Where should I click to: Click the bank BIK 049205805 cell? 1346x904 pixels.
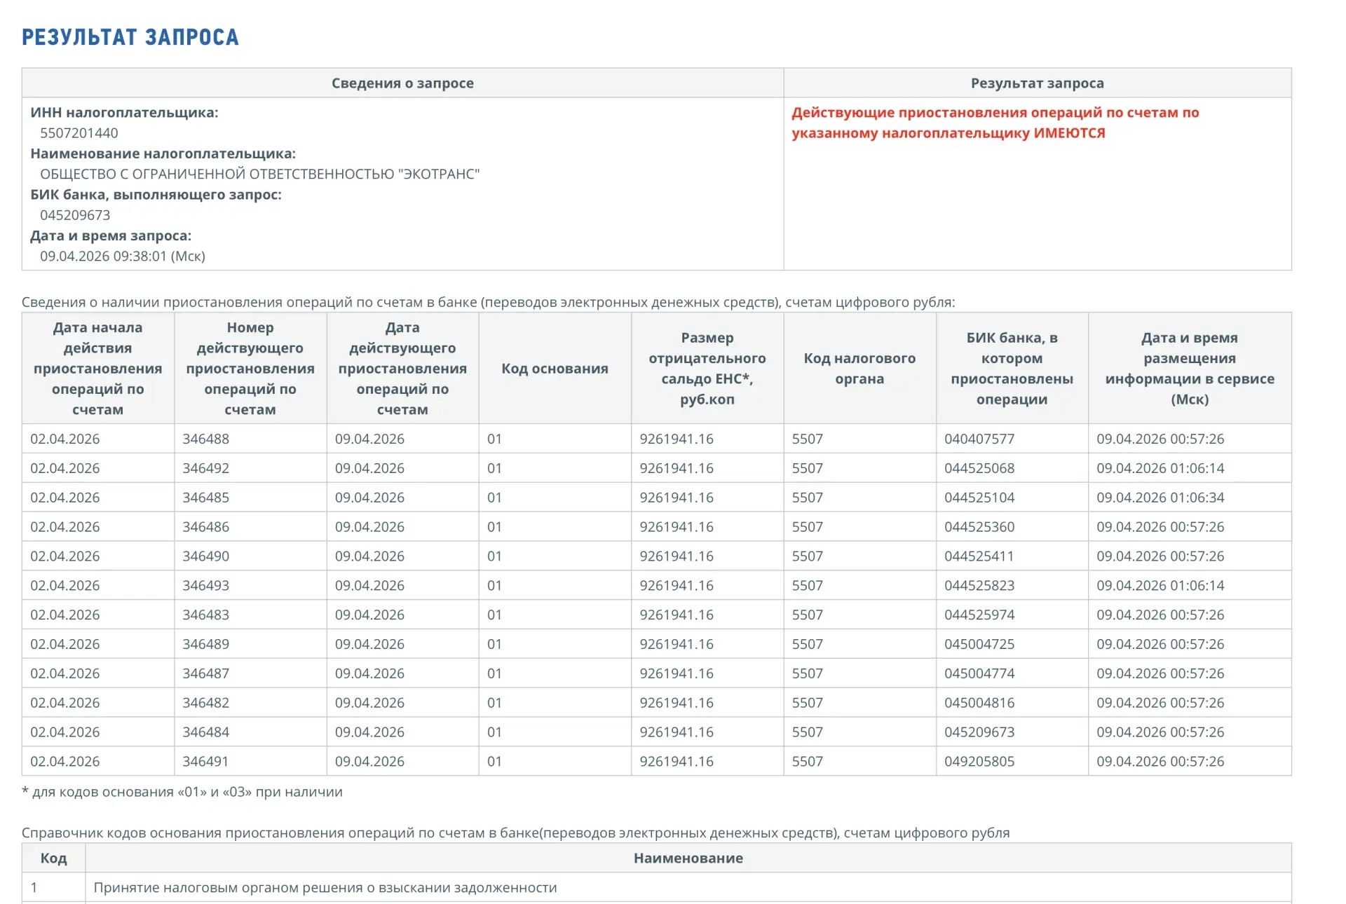pos(979,762)
